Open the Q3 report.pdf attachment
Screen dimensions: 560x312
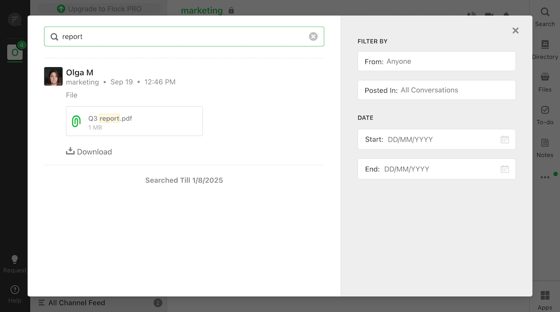134,121
